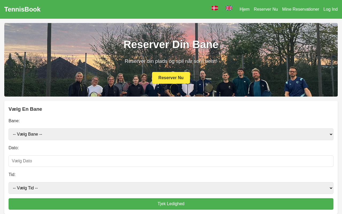The height and width of the screenshot is (214, 342).
Task: Click the Reserver Din Bane headline
Action: pyautogui.click(x=171, y=44)
